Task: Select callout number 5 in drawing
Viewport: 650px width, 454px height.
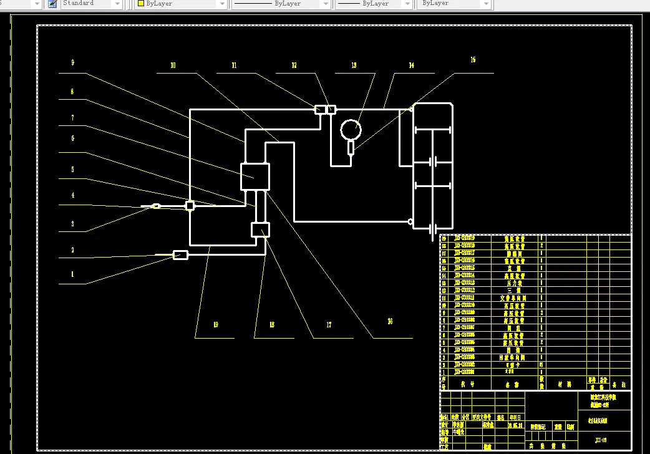Action: [x=72, y=170]
